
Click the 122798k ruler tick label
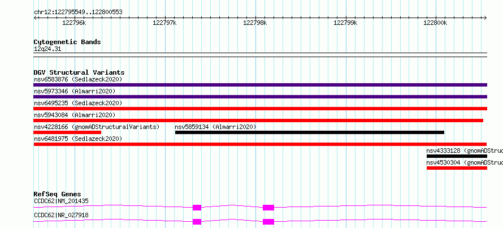coord(255,23)
